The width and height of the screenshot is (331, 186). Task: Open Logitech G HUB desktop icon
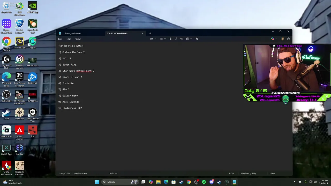pos(6,62)
